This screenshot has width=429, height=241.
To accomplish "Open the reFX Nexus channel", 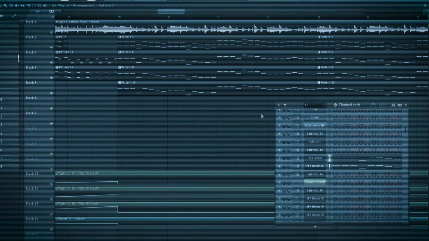I will [x=315, y=158].
